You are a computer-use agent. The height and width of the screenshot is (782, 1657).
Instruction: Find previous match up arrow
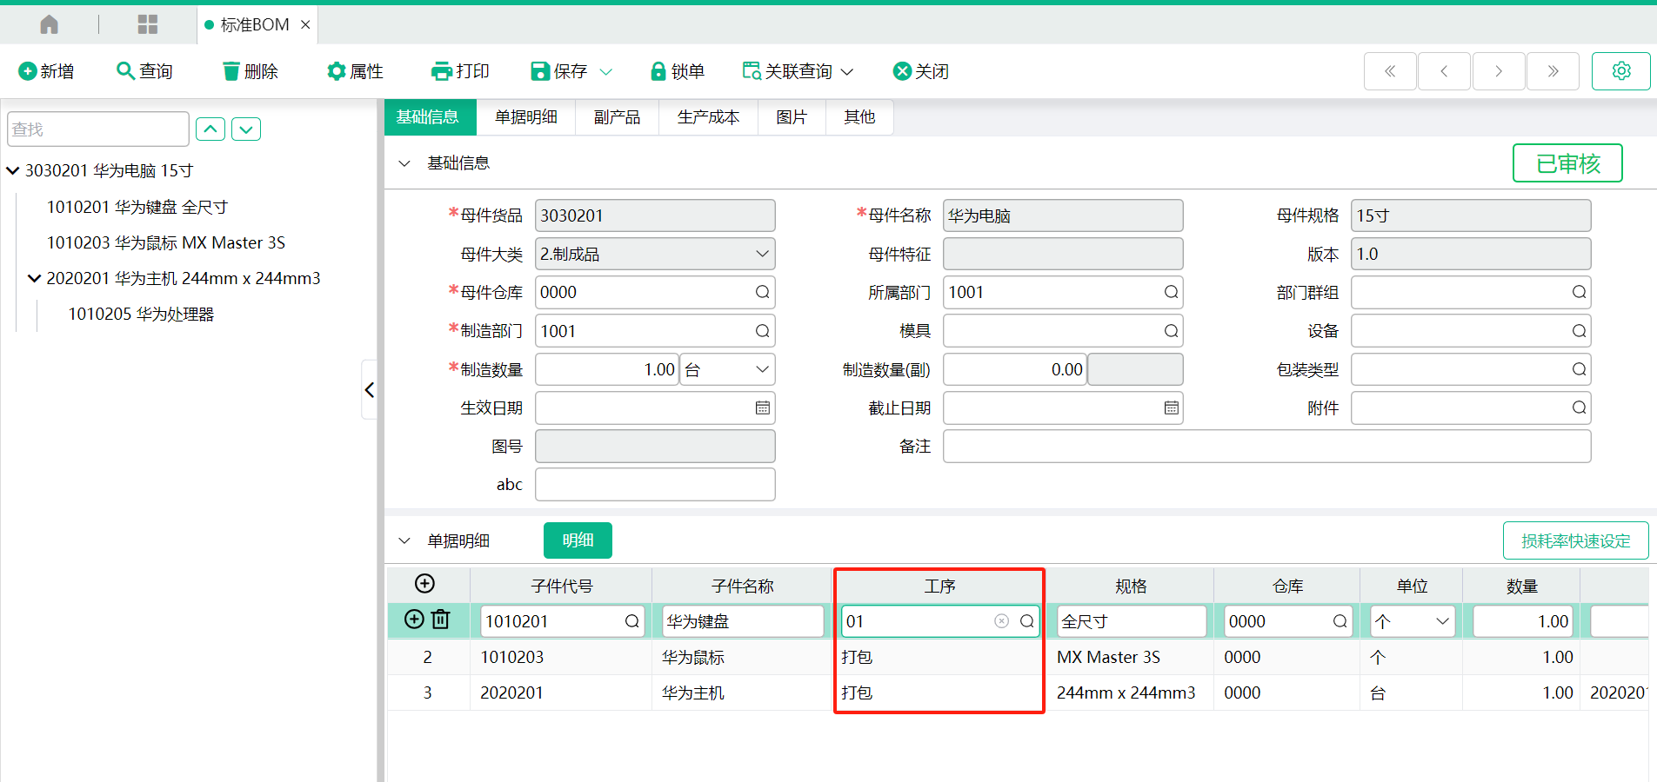click(x=210, y=129)
